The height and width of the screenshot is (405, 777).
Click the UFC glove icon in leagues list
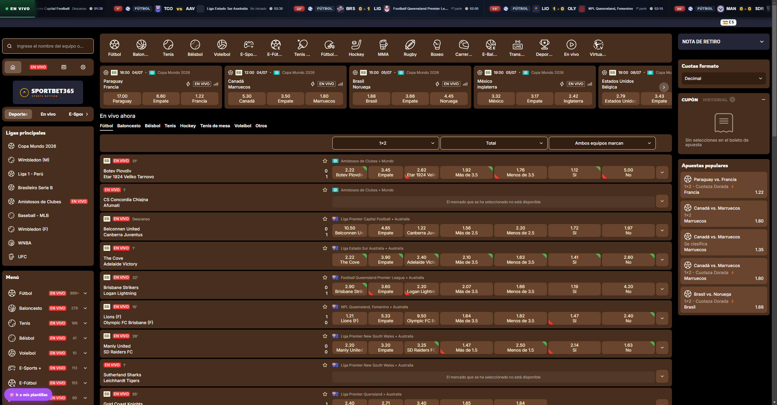coord(11,257)
